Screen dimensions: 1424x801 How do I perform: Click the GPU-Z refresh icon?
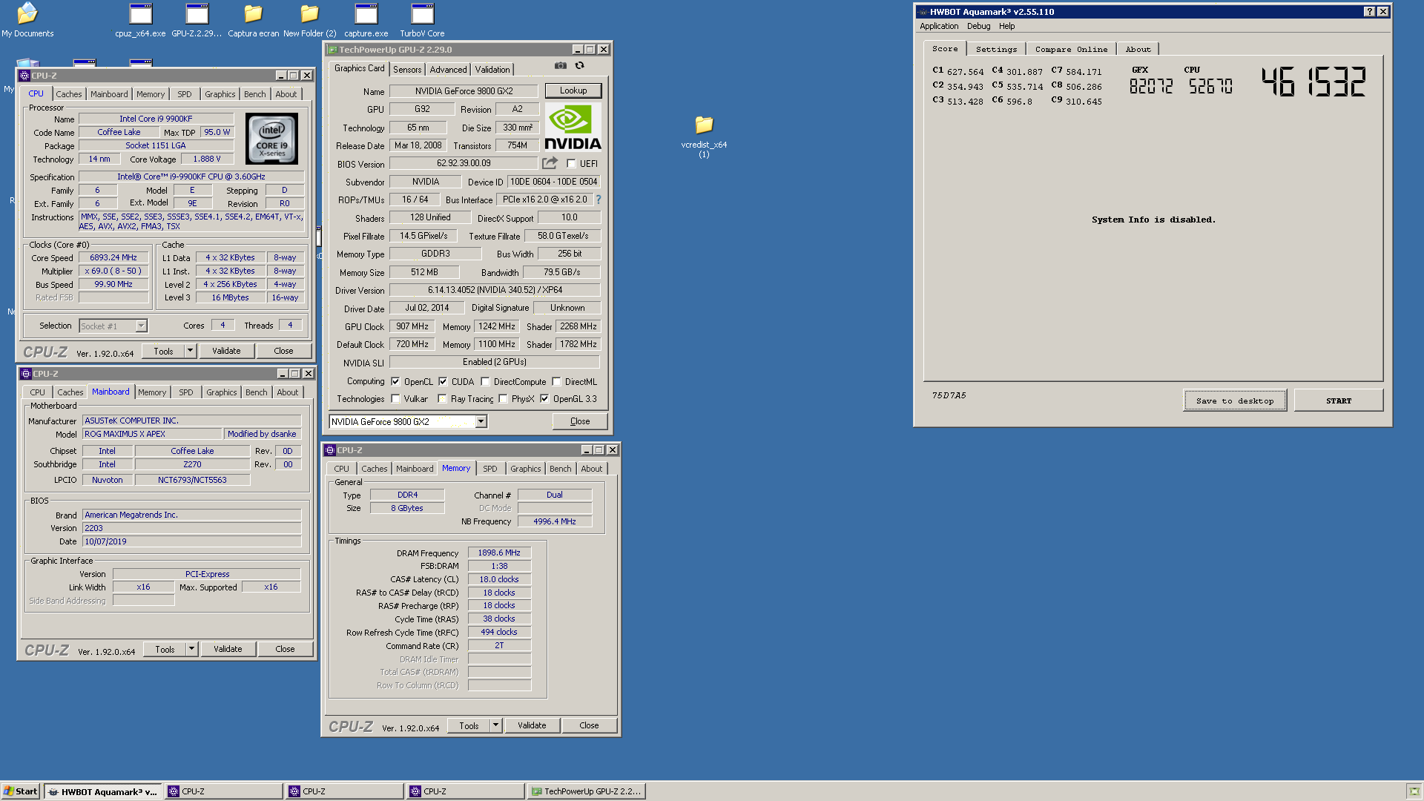pyautogui.click(x=580, y=66)
